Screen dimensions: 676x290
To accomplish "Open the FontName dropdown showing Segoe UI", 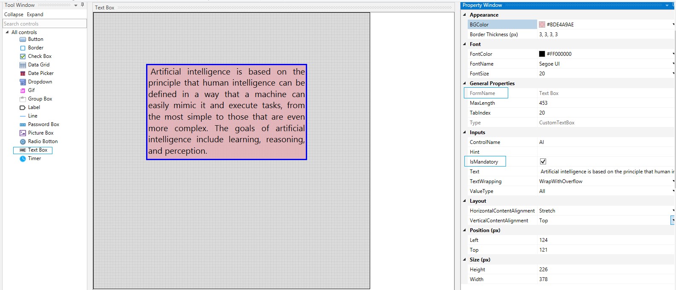I will (x=673, y=64).
